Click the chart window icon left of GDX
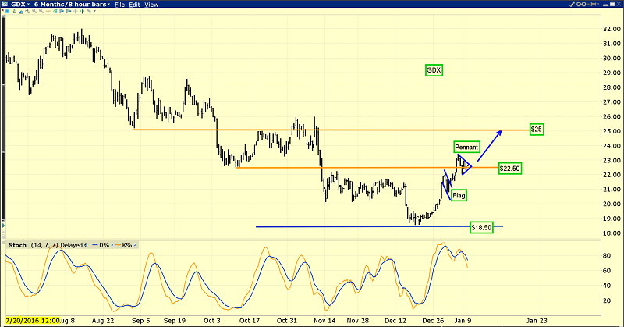 6,5
